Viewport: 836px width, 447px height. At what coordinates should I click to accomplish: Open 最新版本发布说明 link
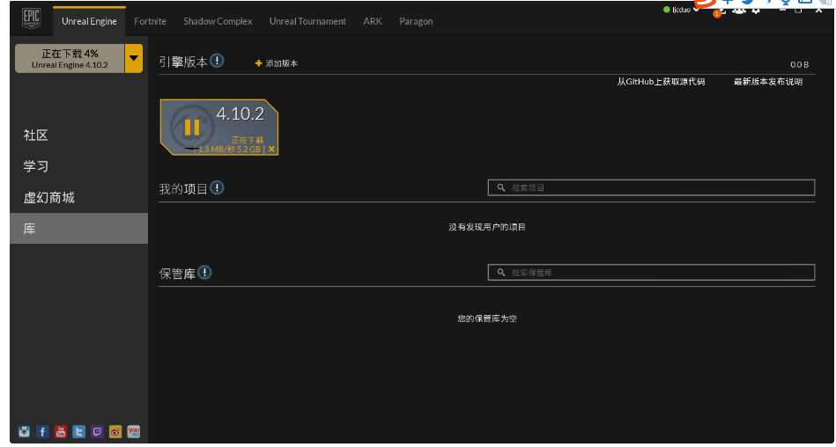click(x=768, y=82)
